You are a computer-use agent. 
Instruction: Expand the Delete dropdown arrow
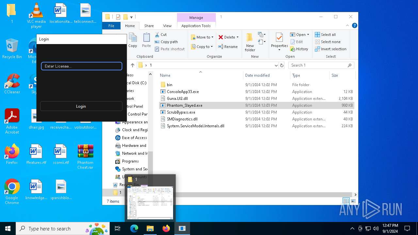(x=237, y=37)
